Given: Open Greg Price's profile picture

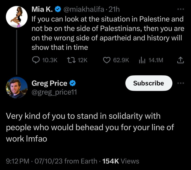Looking at the screenshot, I should 17,88.
